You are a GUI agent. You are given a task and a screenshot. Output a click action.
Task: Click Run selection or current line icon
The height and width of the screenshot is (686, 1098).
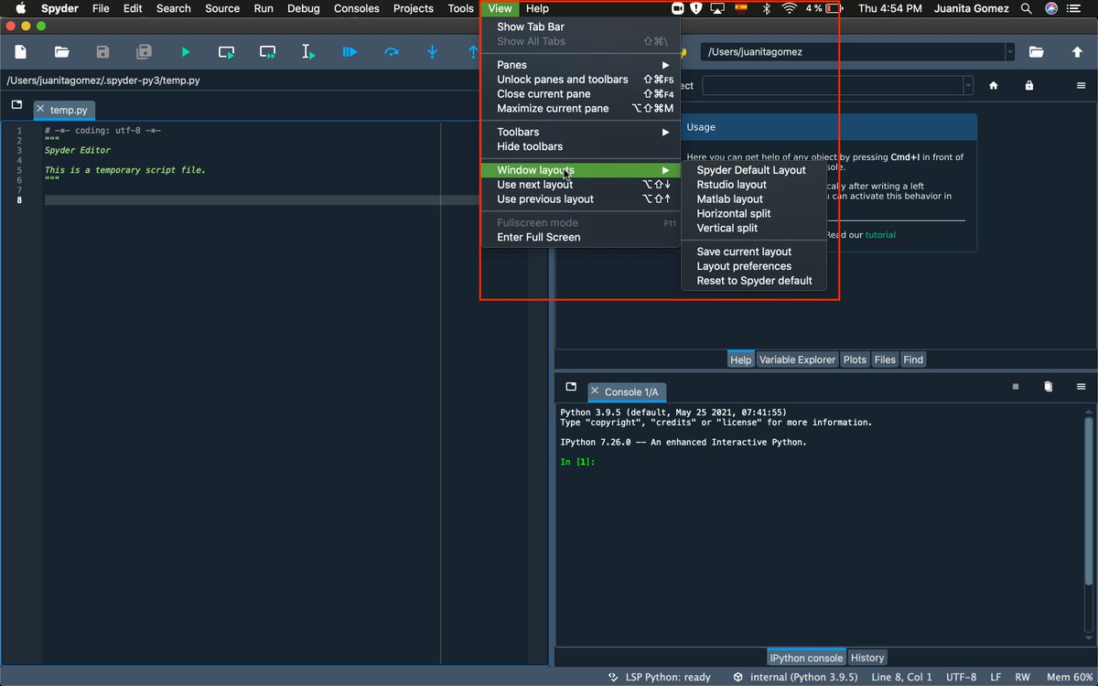(x=308, y=52)
